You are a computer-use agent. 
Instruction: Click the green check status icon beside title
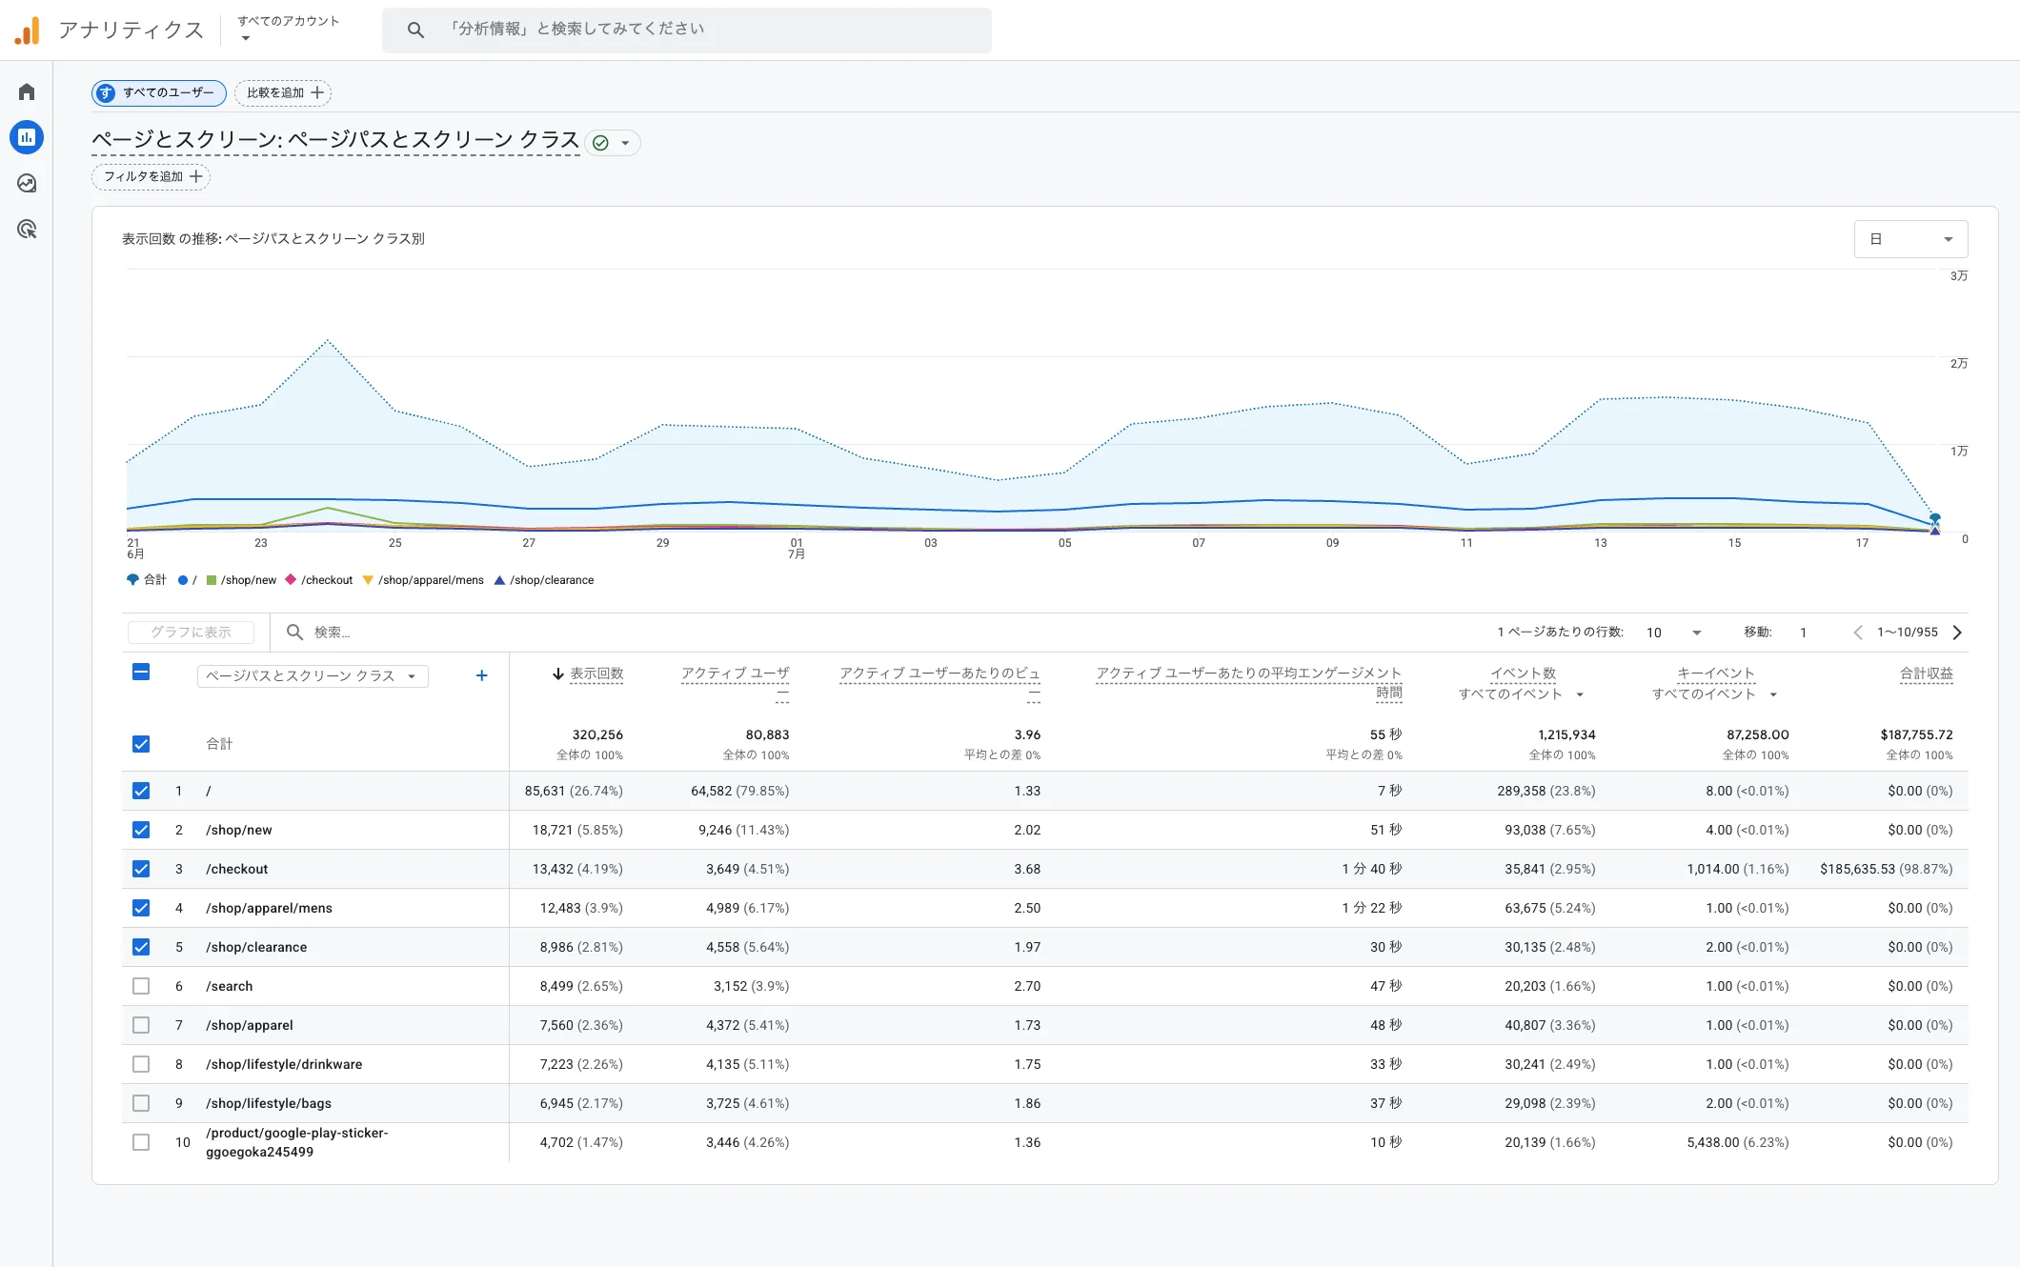point(600,143)
